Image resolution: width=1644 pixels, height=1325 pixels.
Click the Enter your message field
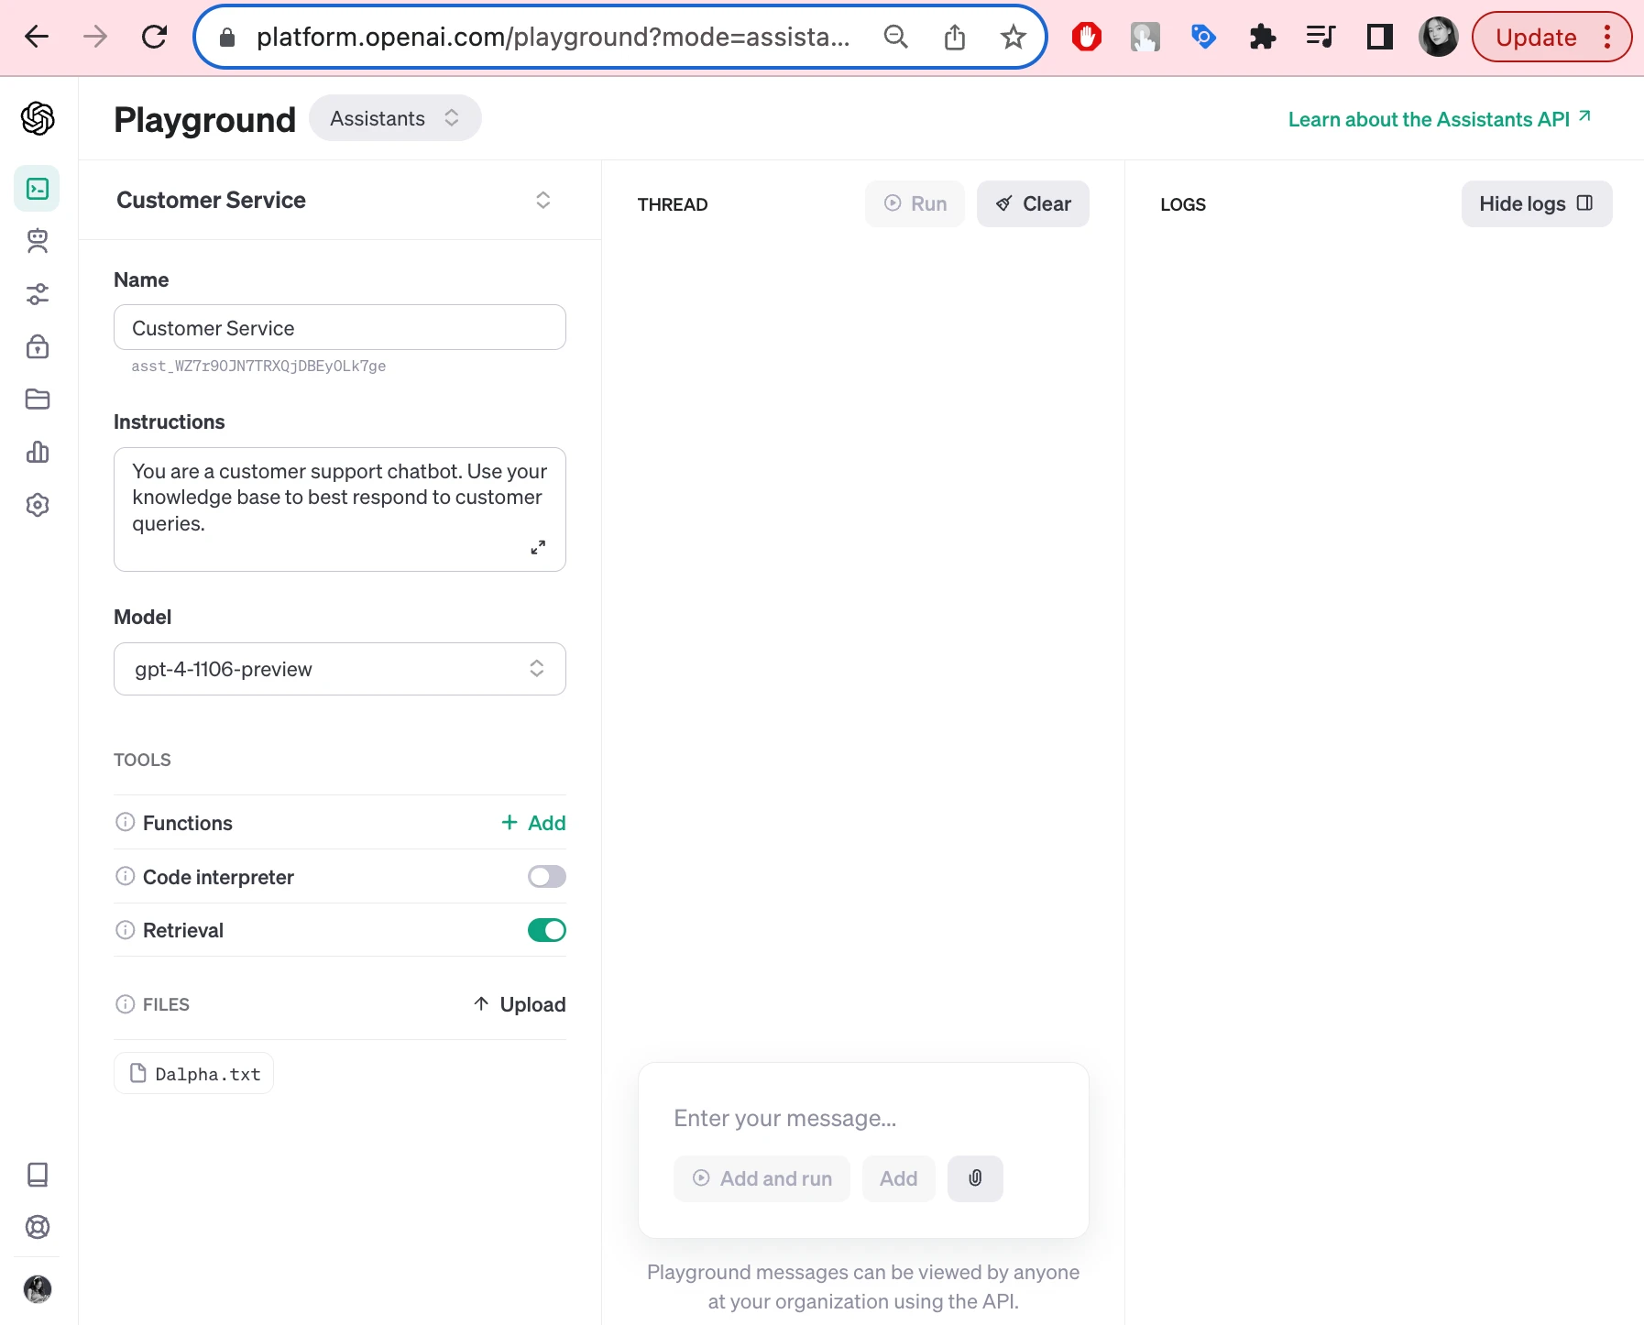(861, 1118)
